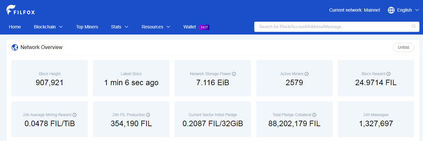The image size is (423, 141).
Task: Click info icon next to Network Storage Power
Action: click(234, 74)
